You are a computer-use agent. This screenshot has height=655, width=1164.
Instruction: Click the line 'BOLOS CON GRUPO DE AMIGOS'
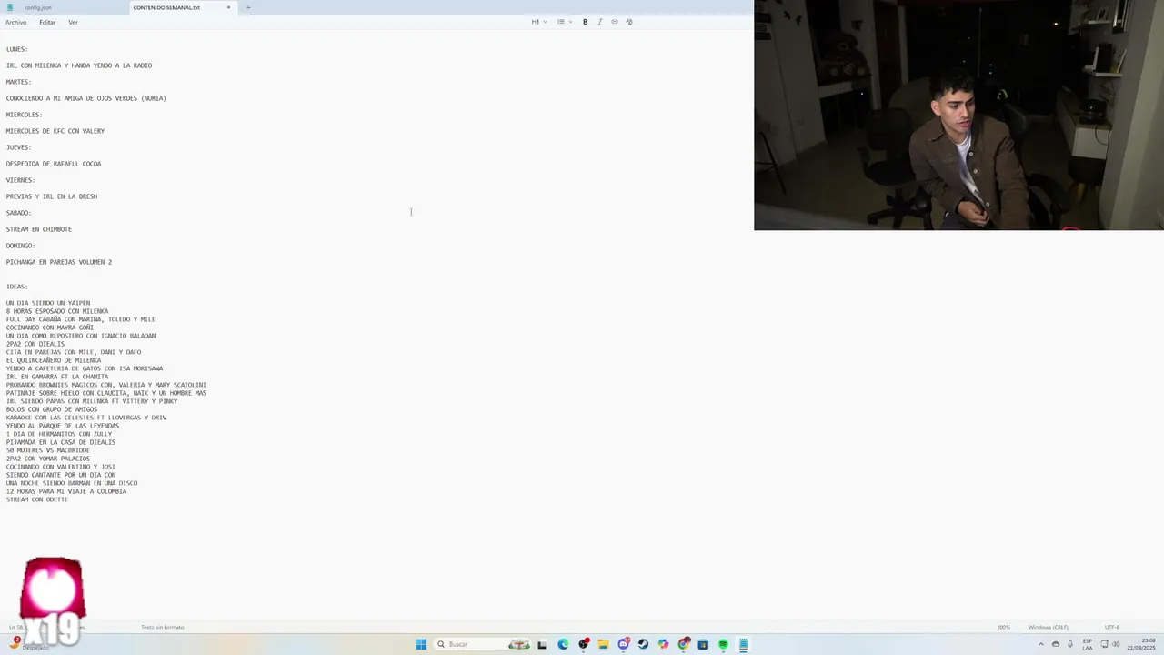52,409
